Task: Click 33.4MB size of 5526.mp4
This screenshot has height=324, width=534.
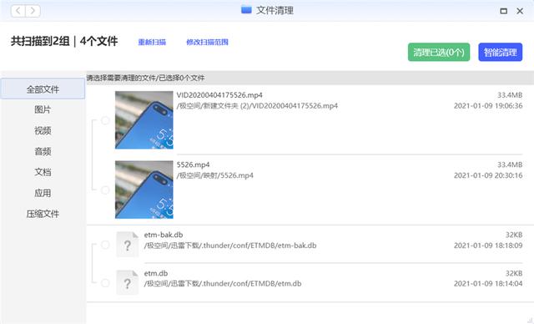Action: tap(510, 165)
